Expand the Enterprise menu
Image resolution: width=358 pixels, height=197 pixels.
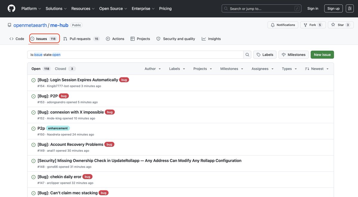(x=143, y=9)
